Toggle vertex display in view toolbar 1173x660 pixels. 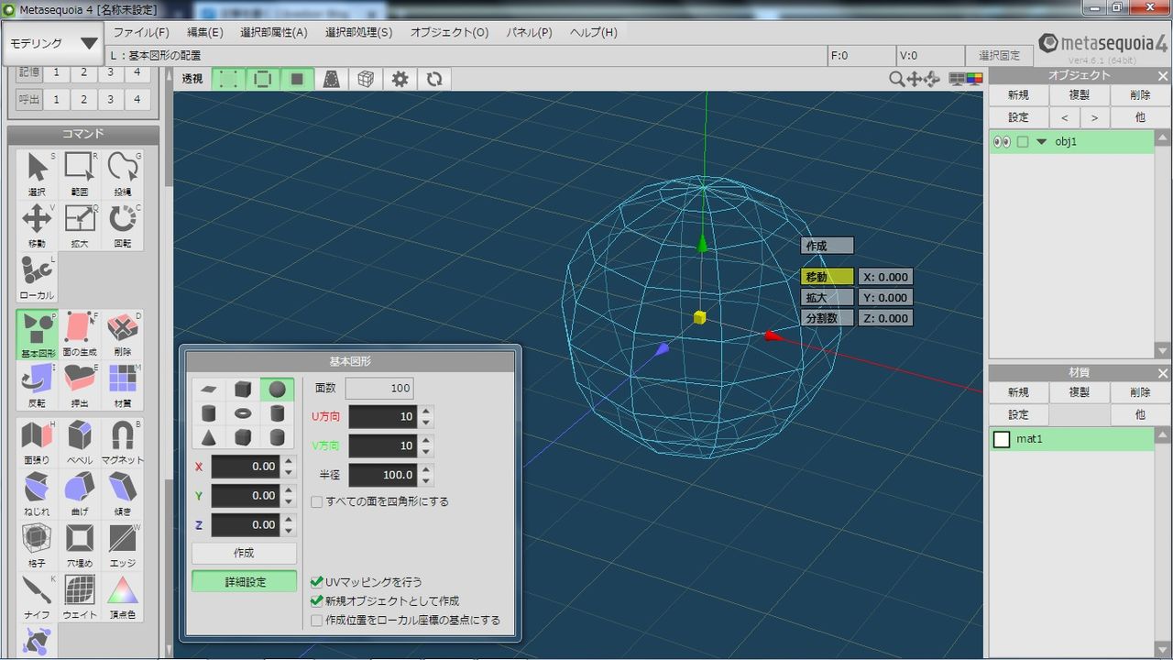(x=228, y=80)
